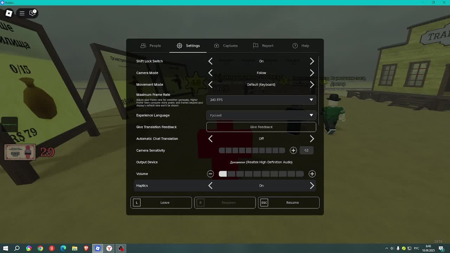Cycle Movement Mode with right arrow
The width and height of the screenshot is (450, 253).
pos(312,85)
